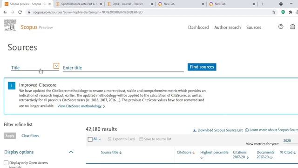The width and height of the screenshot is (298, 168).
Task: Sort by Highest percentile arrow
Action: (202, 158)
